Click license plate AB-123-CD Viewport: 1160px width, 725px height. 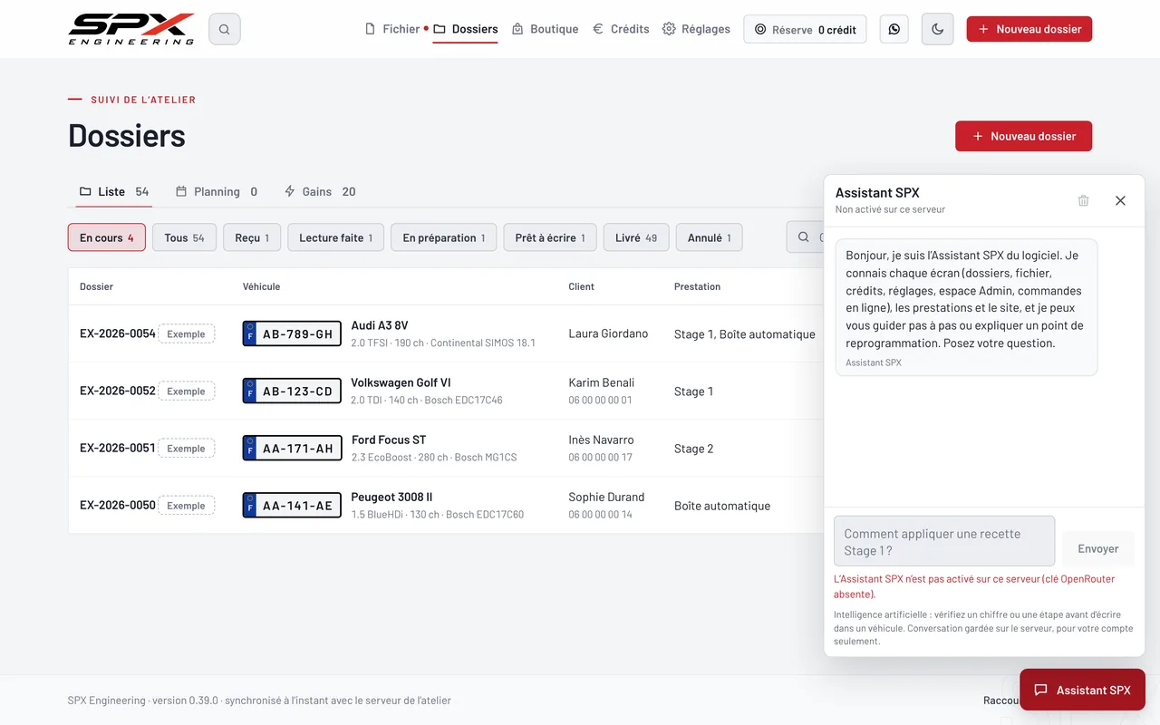click(x=292, y=391)
